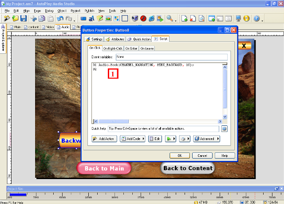
Task: Click the Save project toolbar icon
Action: pyautogui.click(x=24, y=19)
